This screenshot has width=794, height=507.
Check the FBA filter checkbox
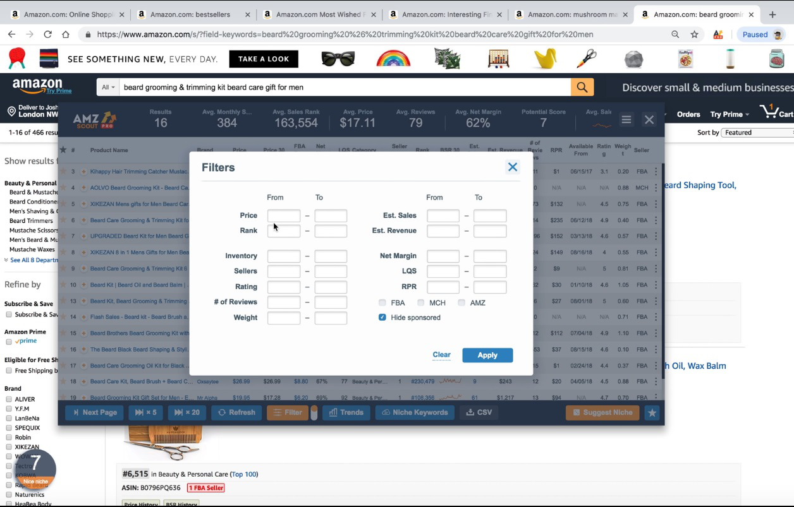[382, 302]
